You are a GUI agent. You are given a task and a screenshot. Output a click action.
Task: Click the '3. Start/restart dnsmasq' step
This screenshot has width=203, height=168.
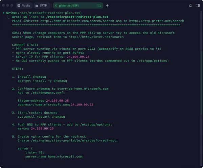35,113
